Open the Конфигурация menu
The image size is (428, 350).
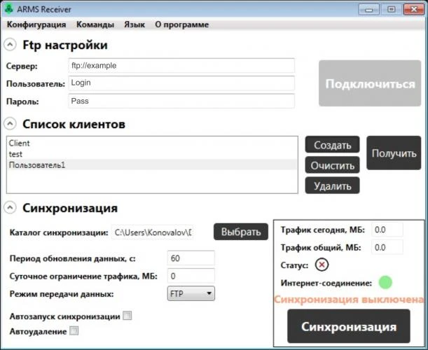pyautogui.click(x=36, y=24)
